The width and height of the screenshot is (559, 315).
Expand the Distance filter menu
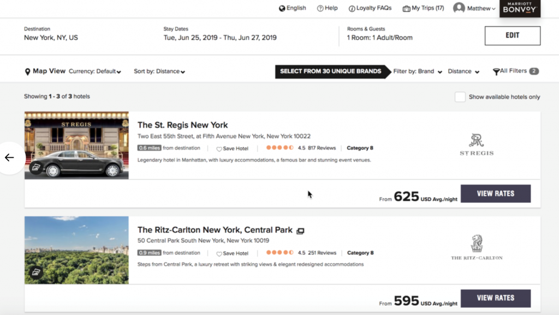(463, 71)
